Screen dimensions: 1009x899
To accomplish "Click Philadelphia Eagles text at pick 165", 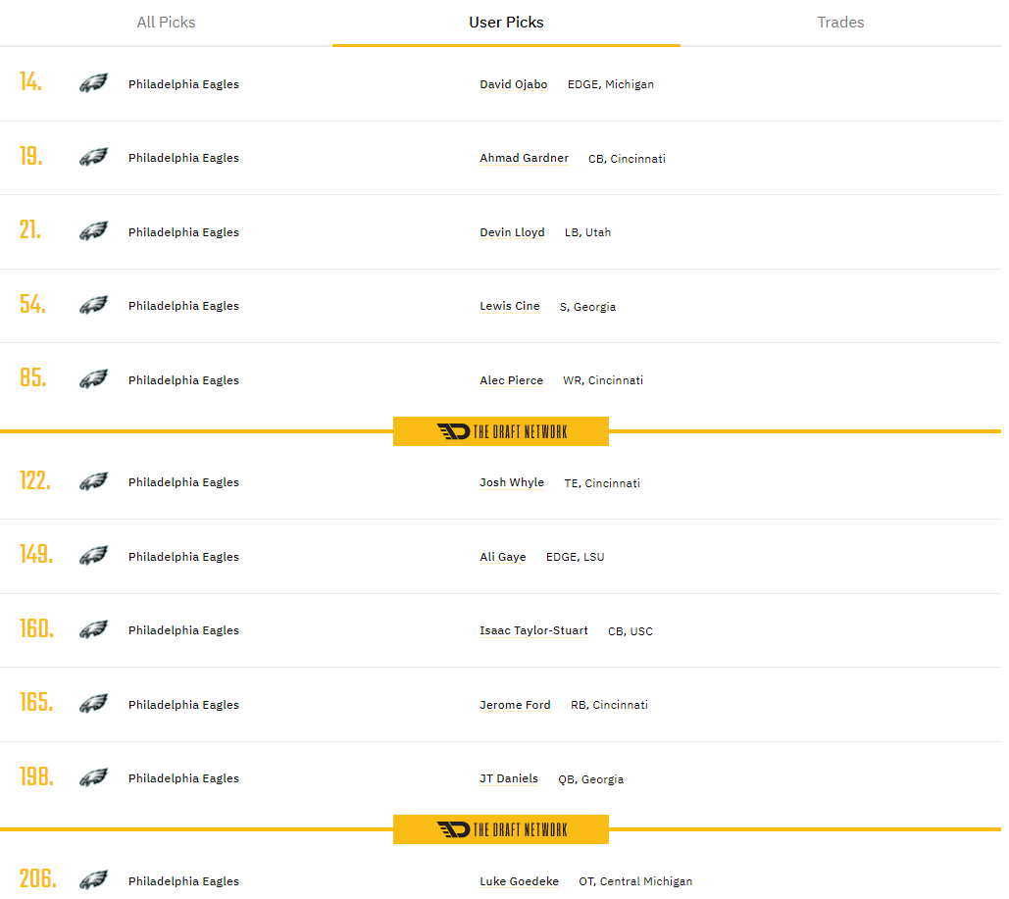I will click(183, 705).
